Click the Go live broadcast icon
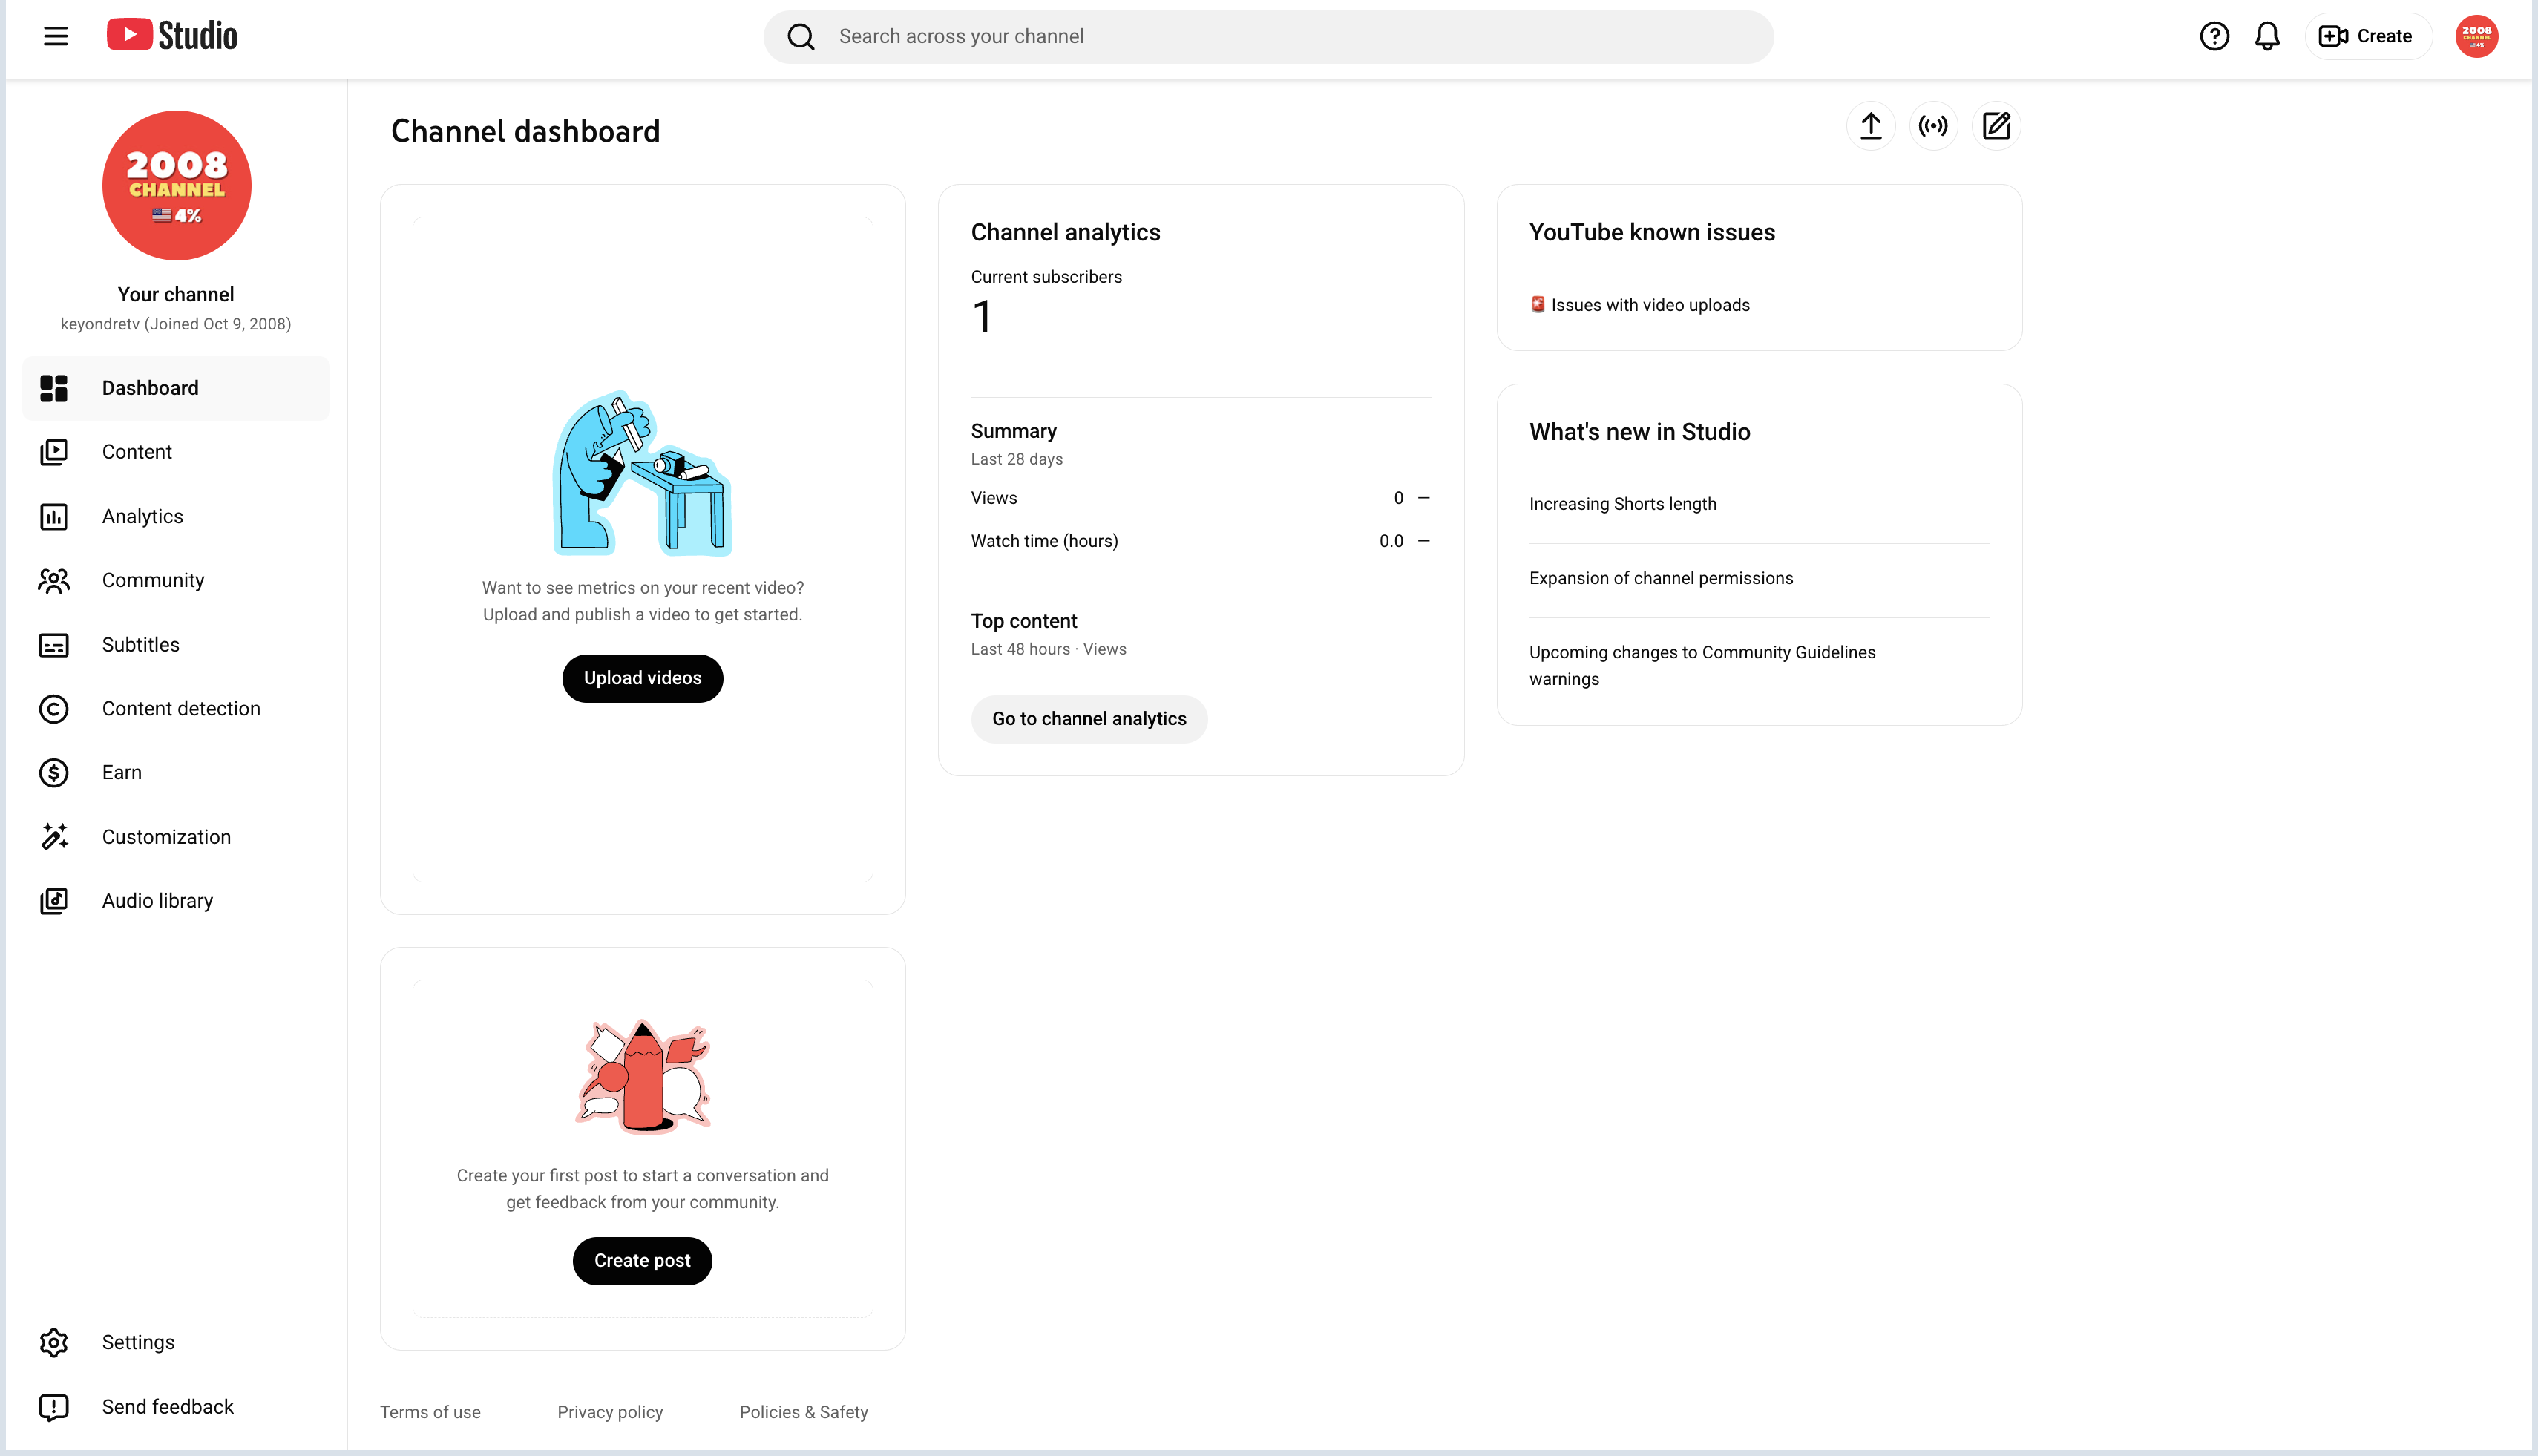This screenshot has width=2538, height=1456. (x=1933, y=126)
